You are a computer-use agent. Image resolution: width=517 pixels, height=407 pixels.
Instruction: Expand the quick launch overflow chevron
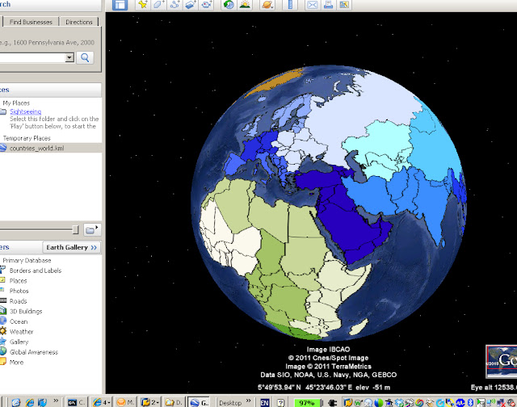[56, 401]
